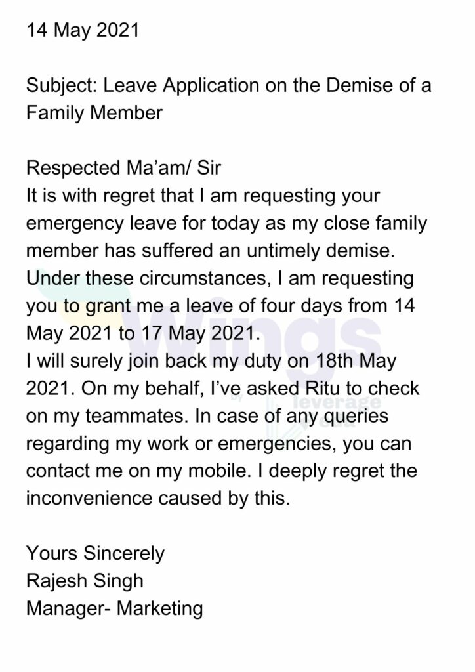This screenshot has height=672, width=475.
Task: Click the words on my teammates
Action: 108,417
